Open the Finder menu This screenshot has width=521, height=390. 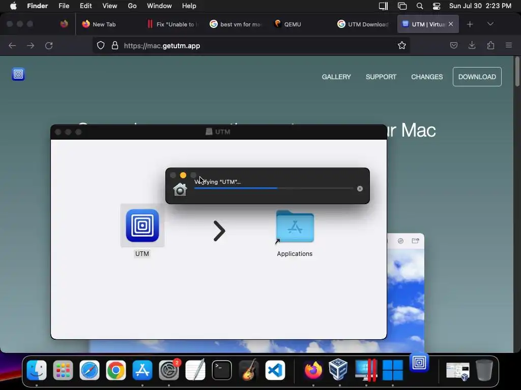37,6
